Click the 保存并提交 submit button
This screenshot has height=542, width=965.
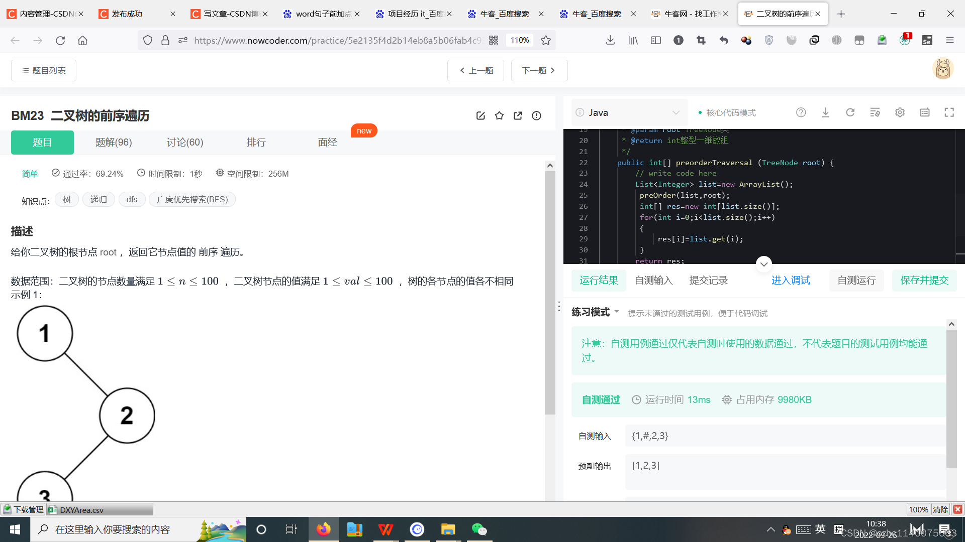pos(924,280)
